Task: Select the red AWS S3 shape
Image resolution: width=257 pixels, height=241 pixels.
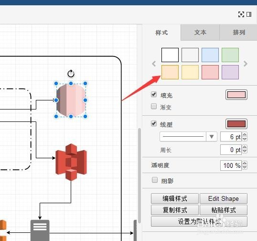Action: click(x=71, y=162)
